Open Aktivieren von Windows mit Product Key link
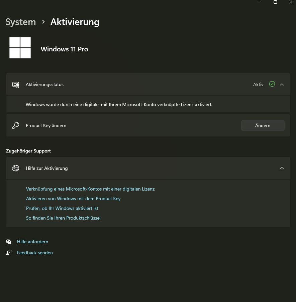The image size is (296, 302). [73, 199]
